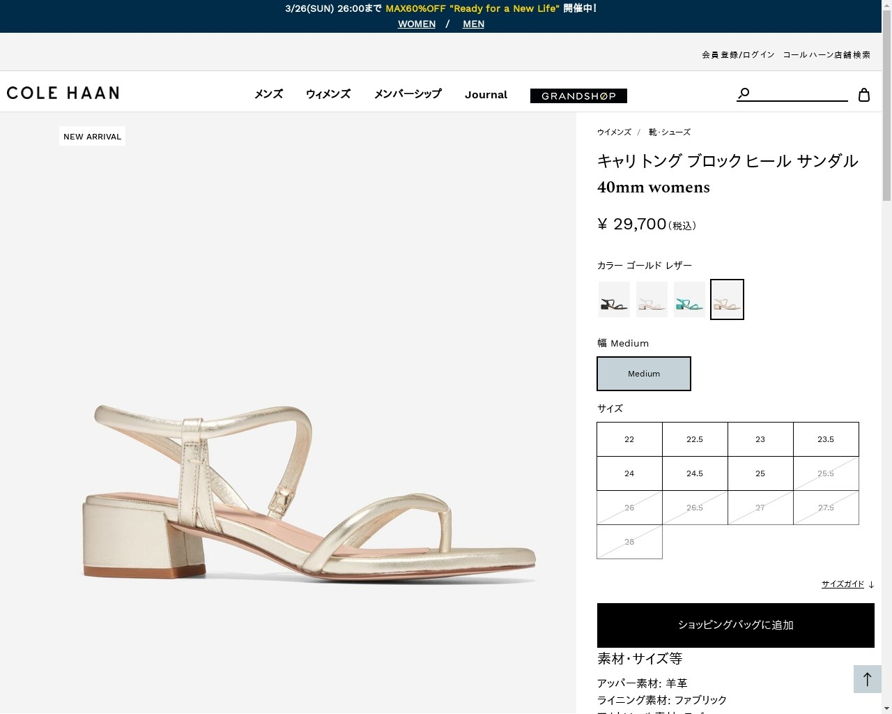The width and height of the screenshot is (892, 714).
Task: Open the shopping bag icon
Action: coord(864,95)
